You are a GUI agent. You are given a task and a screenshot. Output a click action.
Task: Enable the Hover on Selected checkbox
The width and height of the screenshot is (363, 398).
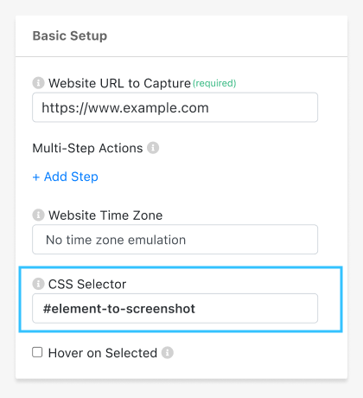click(x=37, y=352)
